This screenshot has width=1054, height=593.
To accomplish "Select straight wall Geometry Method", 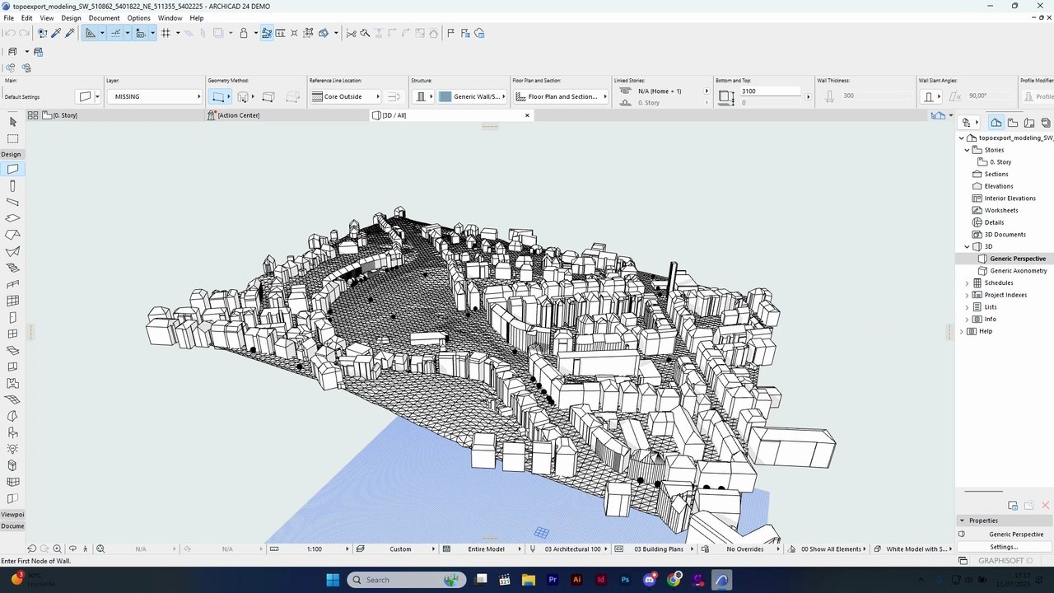I will pos(217,96).
